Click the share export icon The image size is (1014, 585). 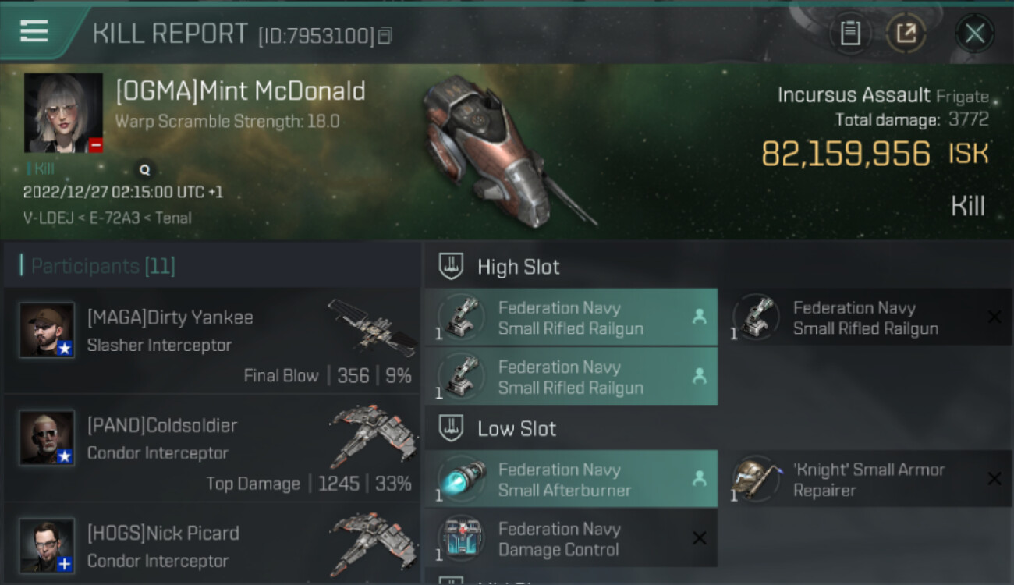906,34
